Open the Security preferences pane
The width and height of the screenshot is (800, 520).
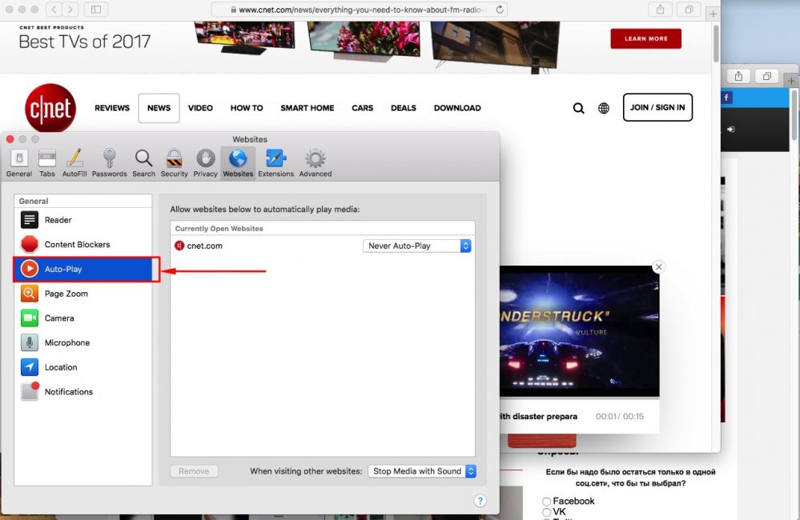(174, 163)
